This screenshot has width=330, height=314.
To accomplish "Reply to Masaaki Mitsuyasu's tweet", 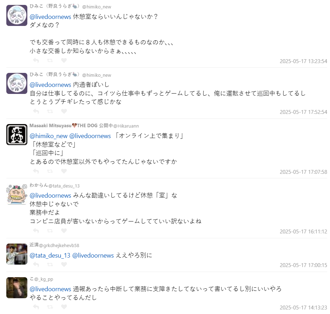I will pyautogui.click(x=36, y=171).
